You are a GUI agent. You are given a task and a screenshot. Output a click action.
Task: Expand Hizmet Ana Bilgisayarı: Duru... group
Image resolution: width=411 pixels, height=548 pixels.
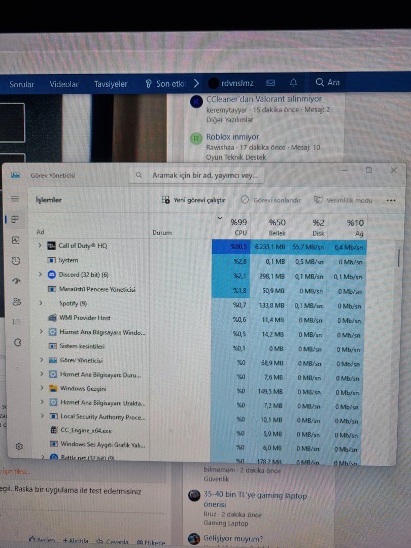(42, 374)
